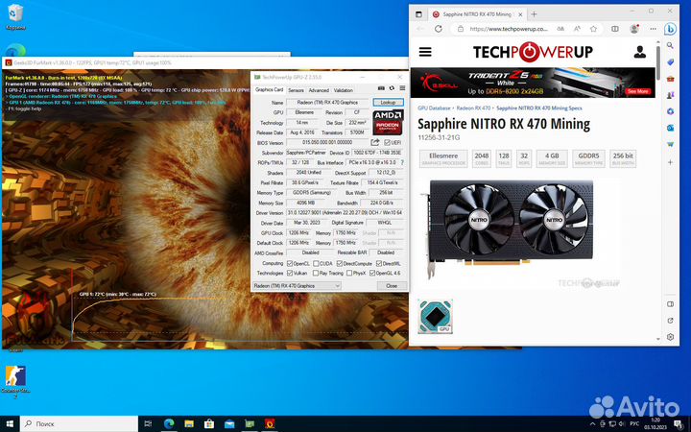Add the page to favorites with the star icon
The height and width of the screenshot is (432, 691).
593,29
